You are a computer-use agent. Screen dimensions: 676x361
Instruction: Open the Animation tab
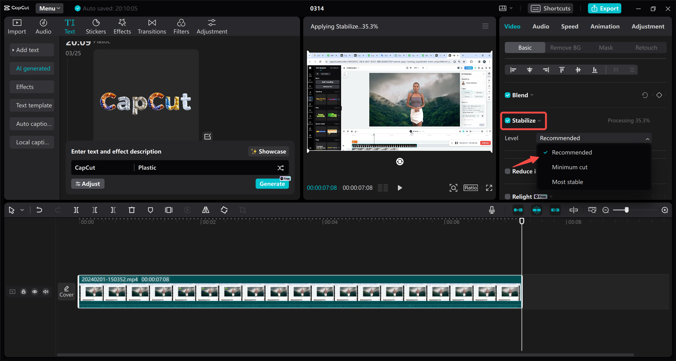604,26
